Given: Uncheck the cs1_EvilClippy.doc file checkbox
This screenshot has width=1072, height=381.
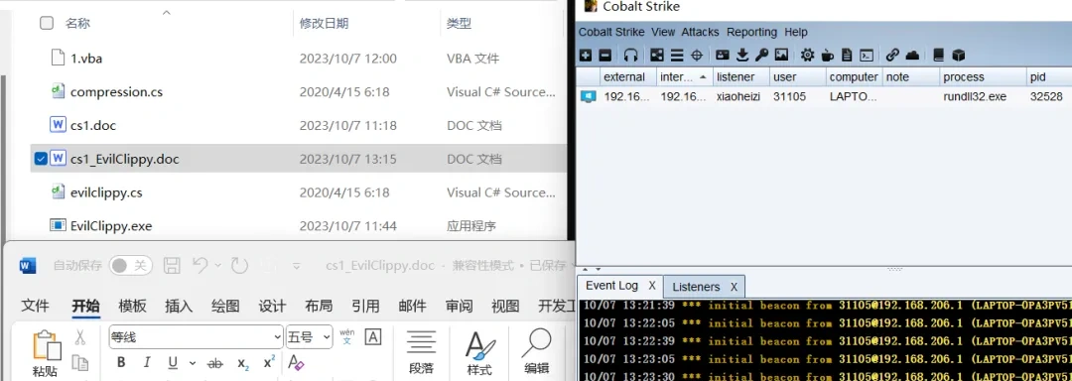Looking at the screenshot, I should point(41,159).
